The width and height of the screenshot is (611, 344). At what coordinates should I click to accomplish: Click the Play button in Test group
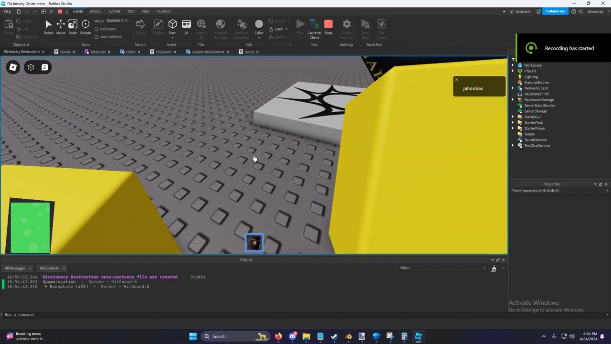point(300,27)
